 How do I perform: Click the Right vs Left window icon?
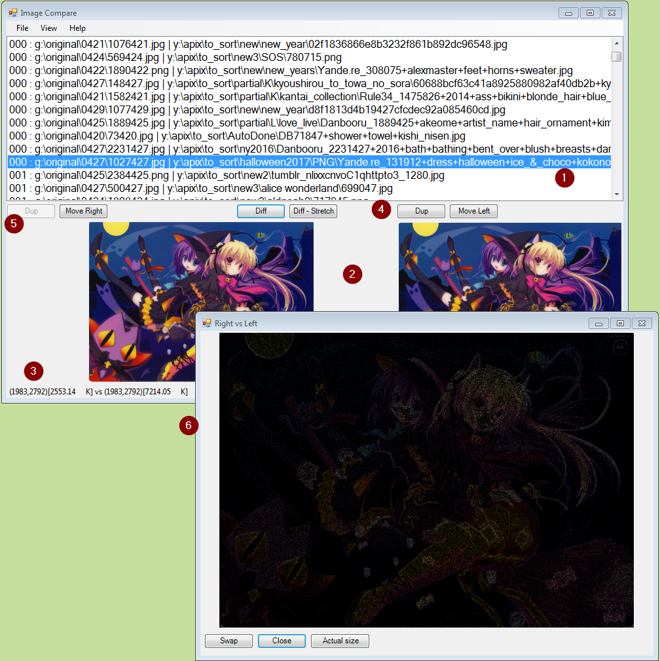(x=207, y=324)
